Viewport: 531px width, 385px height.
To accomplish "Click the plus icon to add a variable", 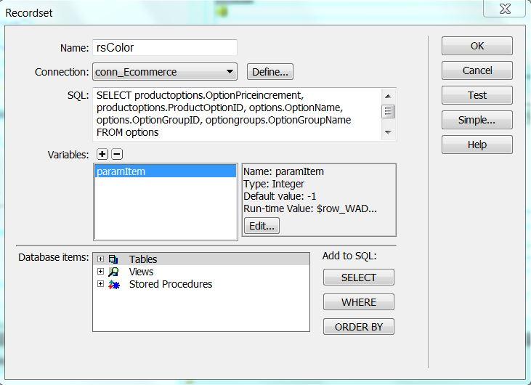I will tap(102, 155).
